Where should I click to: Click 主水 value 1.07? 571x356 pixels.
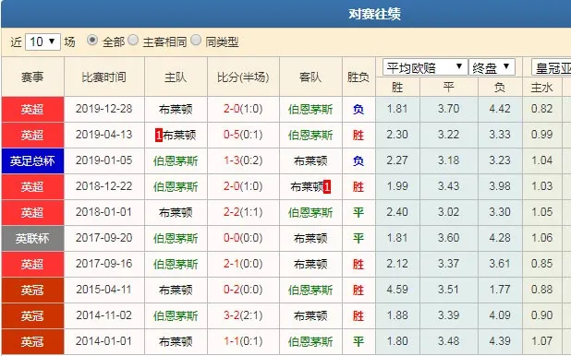(x=541, y=341)
